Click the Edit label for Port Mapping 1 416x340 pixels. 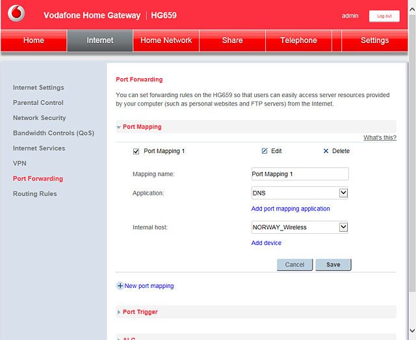276,151
